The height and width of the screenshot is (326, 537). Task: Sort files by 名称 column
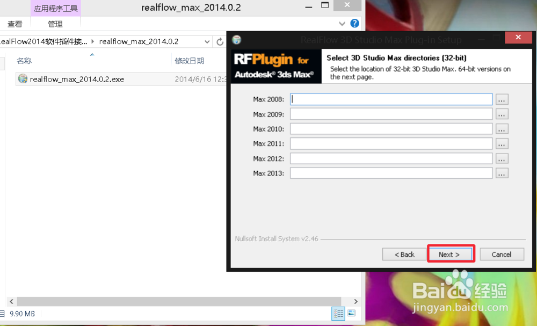tap(24, 61)
